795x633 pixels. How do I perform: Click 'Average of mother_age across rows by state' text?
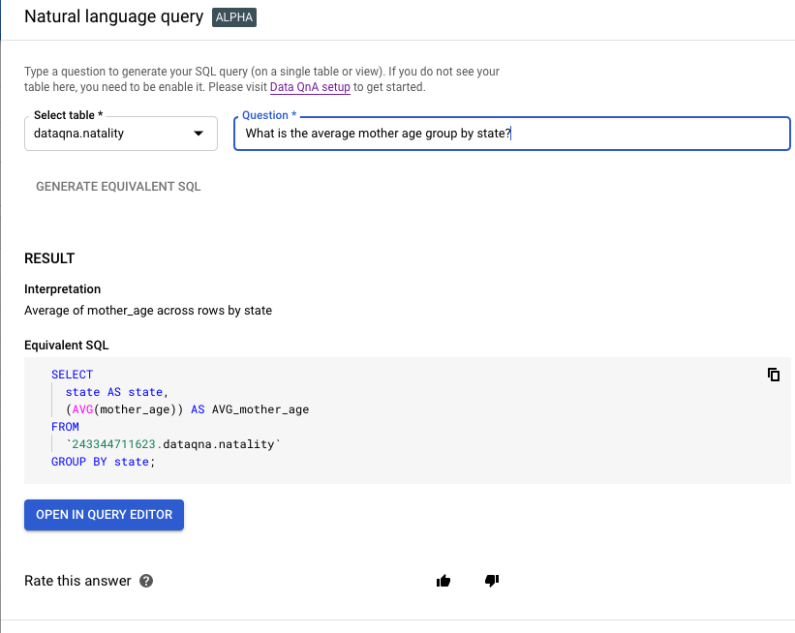[148, 310]
